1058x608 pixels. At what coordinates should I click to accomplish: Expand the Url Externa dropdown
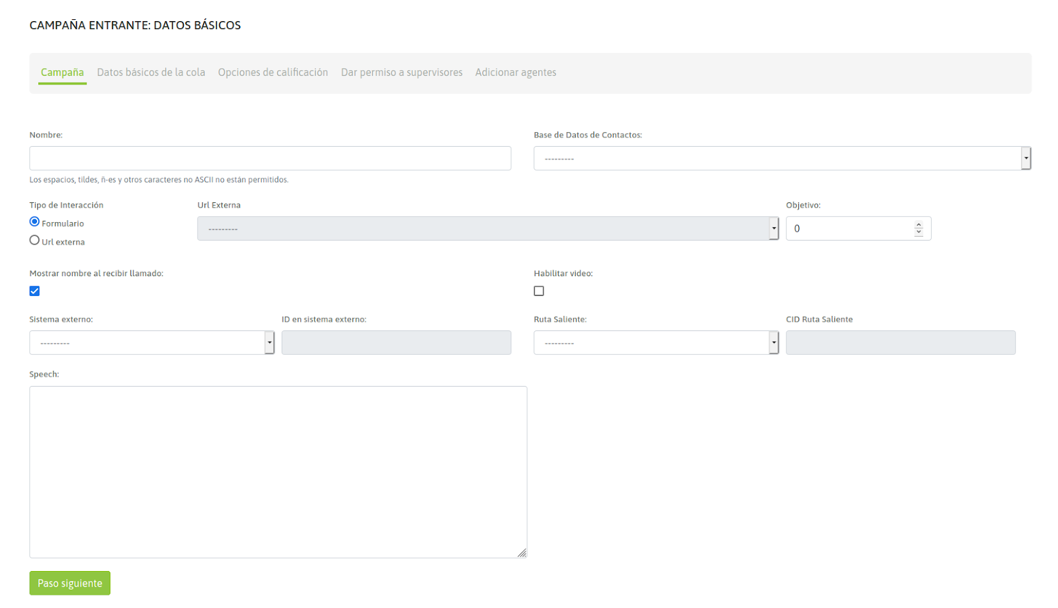tap(488, 229)
